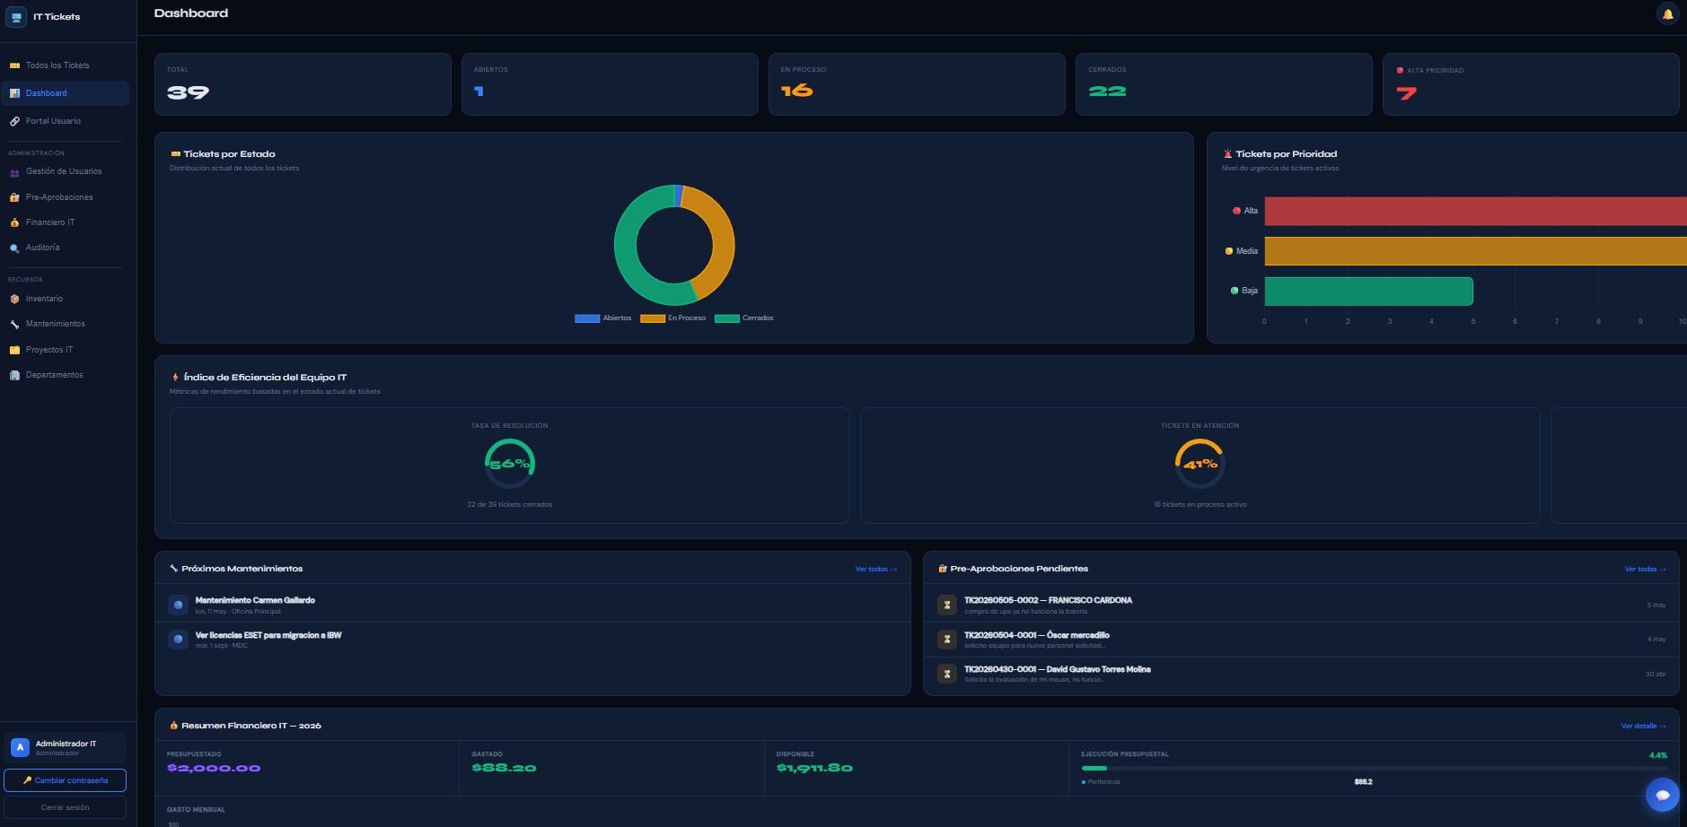Click the Pre-Aprobaciones gift icon in sidebar
Viewport: 1687px width, 827px height.
pos(14,197)
